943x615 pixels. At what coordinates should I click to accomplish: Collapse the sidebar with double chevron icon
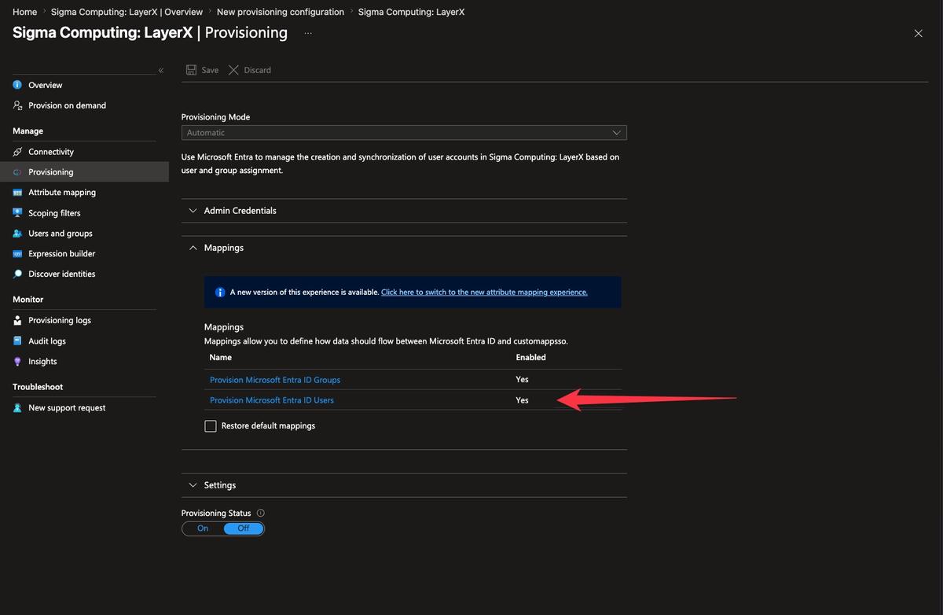[x=161, y=71]
